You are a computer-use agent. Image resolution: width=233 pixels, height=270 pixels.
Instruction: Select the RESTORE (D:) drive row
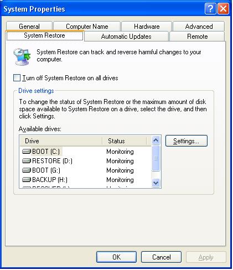tap(85, 161)
